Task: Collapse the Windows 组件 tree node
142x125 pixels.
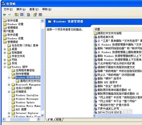Action: pyautogui.click(x=5, y=67)
